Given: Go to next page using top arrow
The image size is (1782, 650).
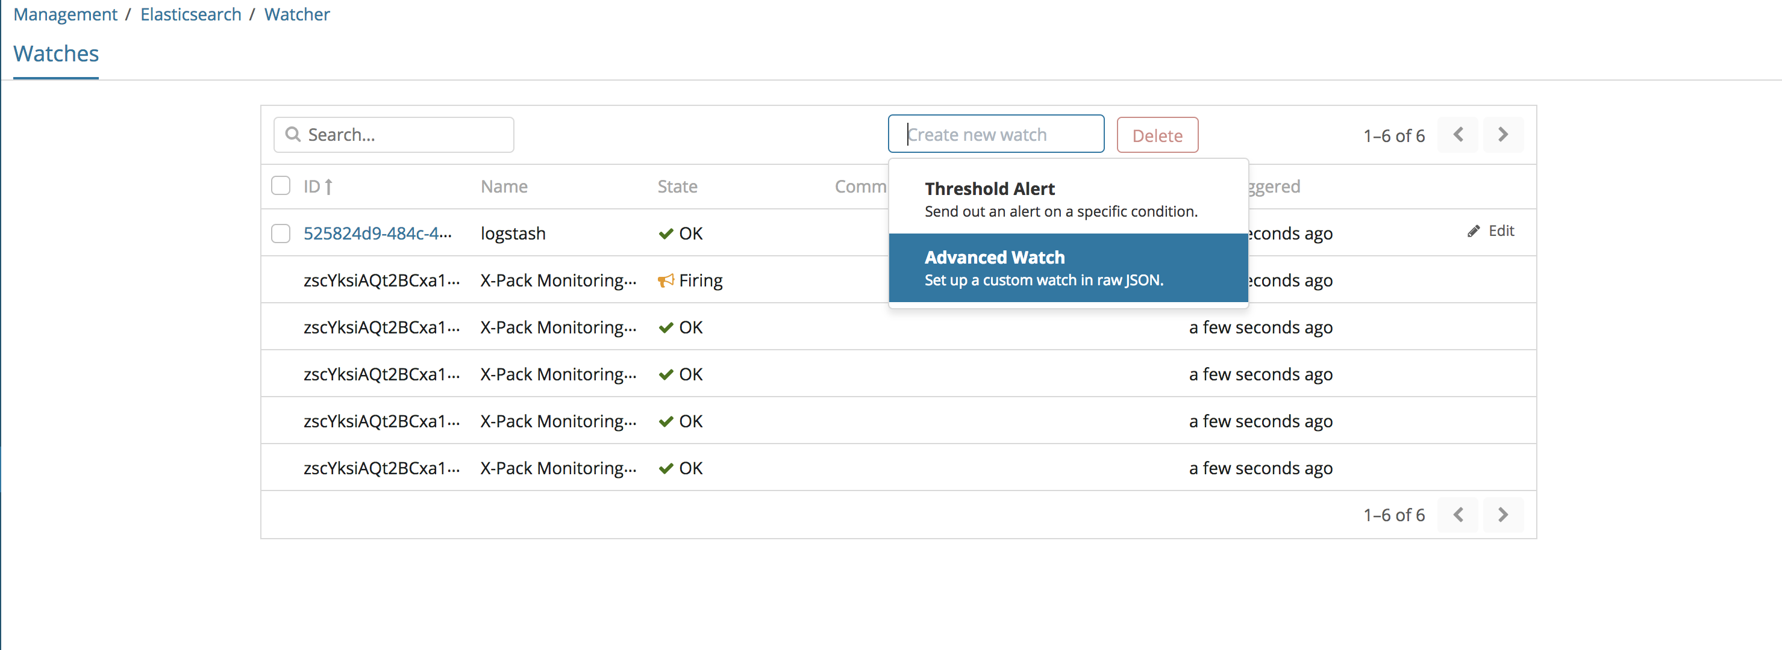Looking at the screenshot, I should pyautogui.click(x=1502, y=135).
